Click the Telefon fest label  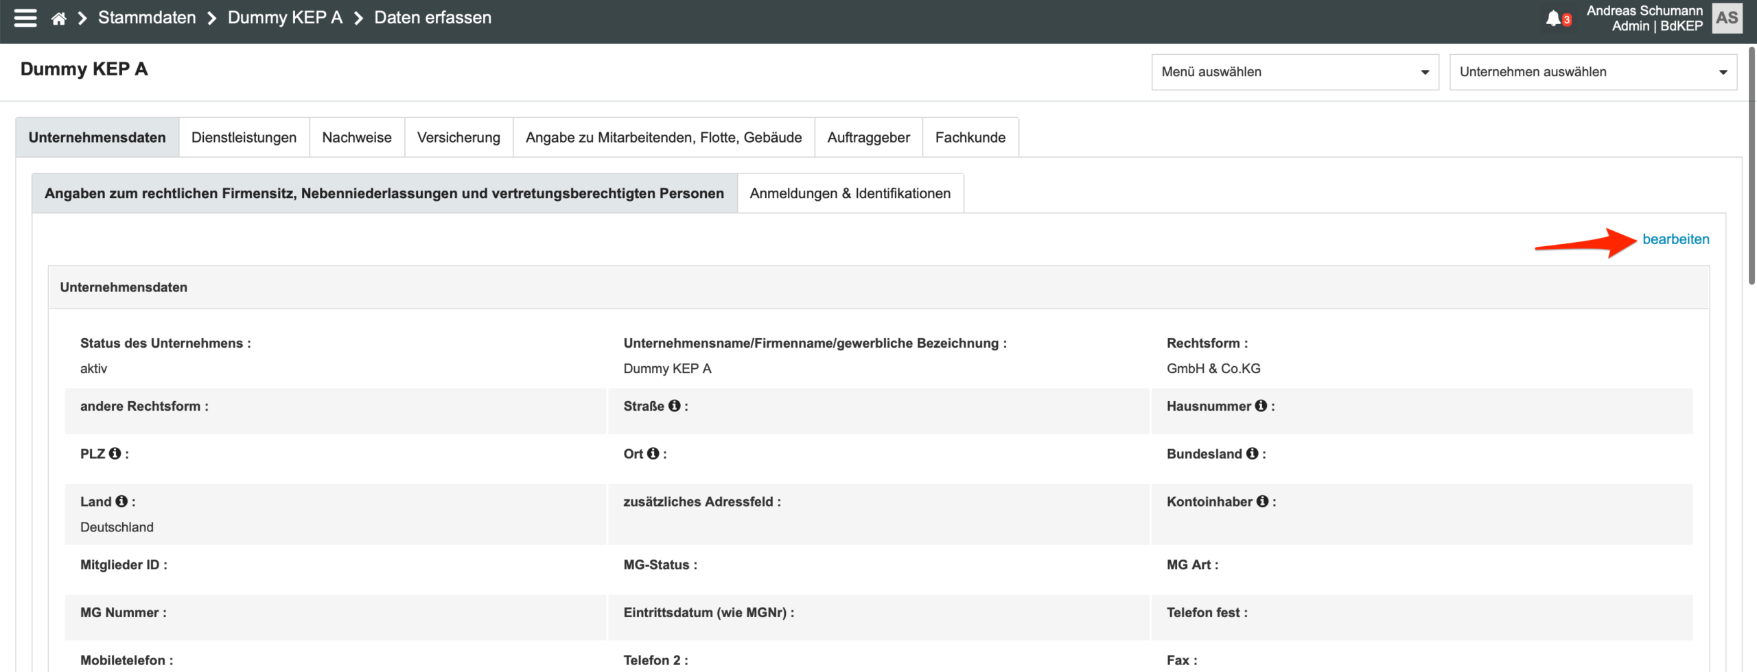point(1207,612)
